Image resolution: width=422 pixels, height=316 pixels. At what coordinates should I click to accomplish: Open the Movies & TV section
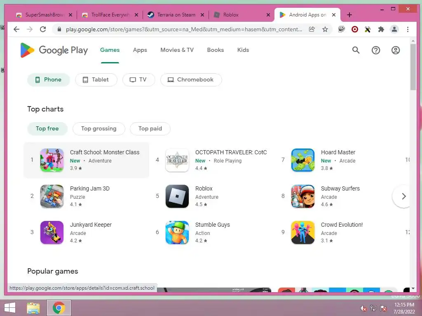[x=177, y=50]
